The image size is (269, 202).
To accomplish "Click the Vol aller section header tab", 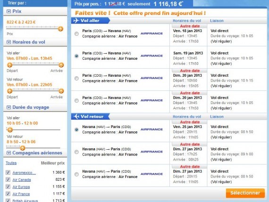I will [91, 21].
